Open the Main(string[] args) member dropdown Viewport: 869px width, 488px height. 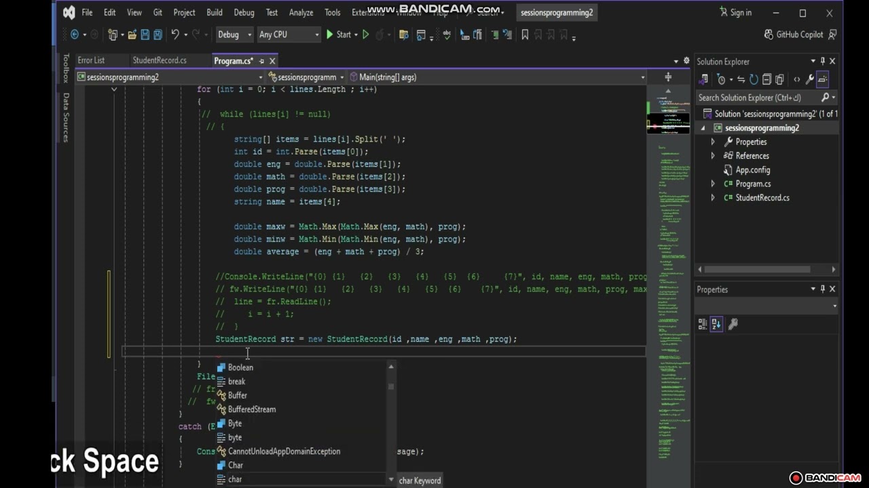tap(498, 77)
